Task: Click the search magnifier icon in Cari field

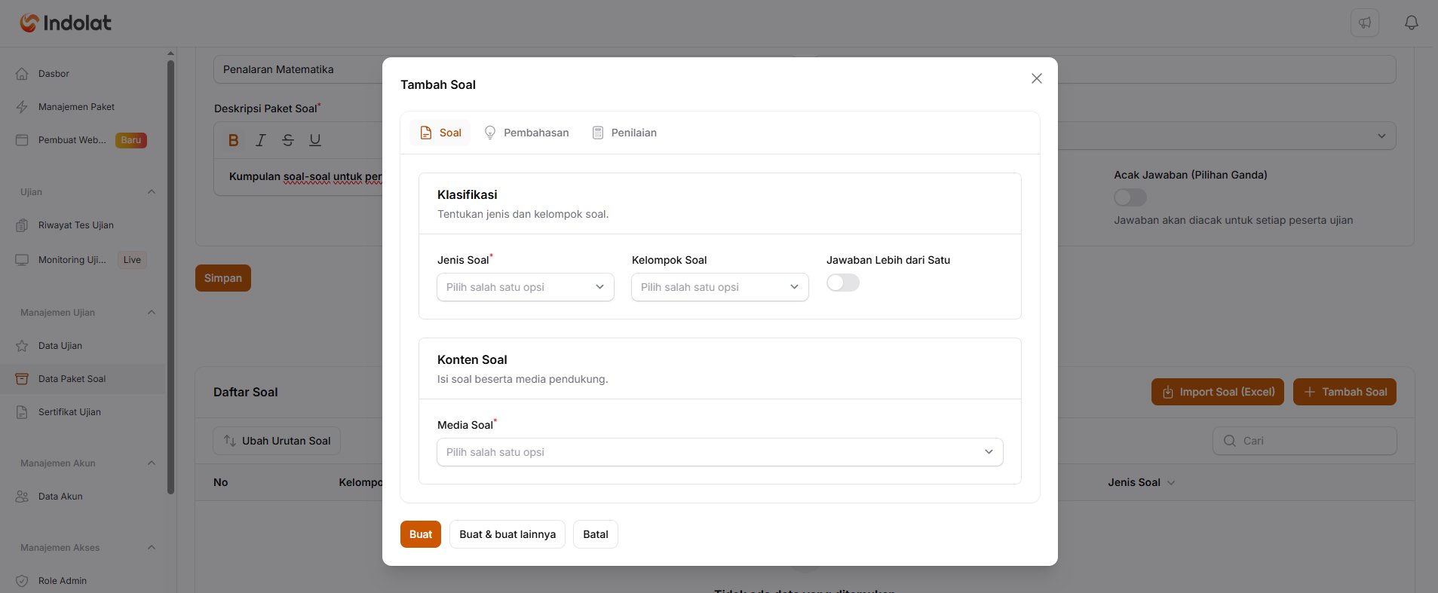Action: [x=1230, y=441]
